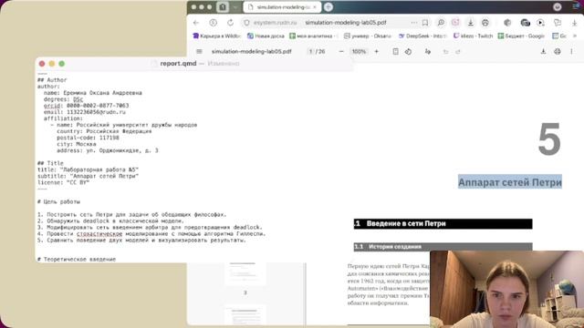This screenshot has width=584, height=328.
Task: Click the printer icon in browser toolbar
Action: coord(485,23)
